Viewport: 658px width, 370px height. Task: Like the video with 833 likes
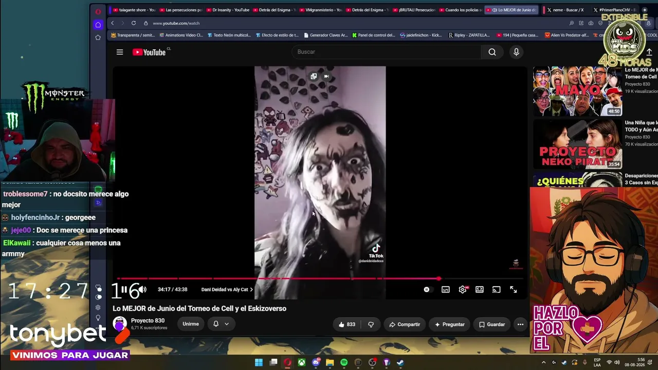point(347,324)
